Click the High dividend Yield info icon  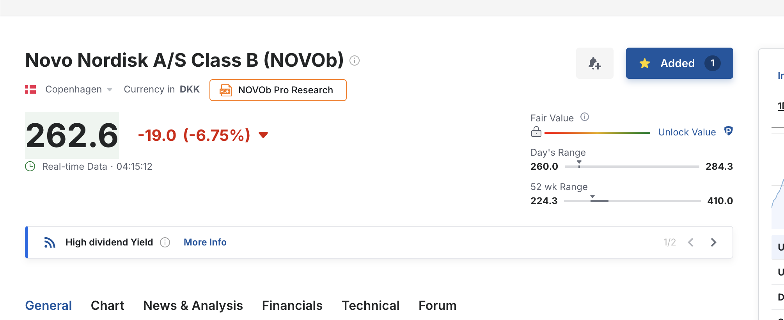tap(165, 242)
